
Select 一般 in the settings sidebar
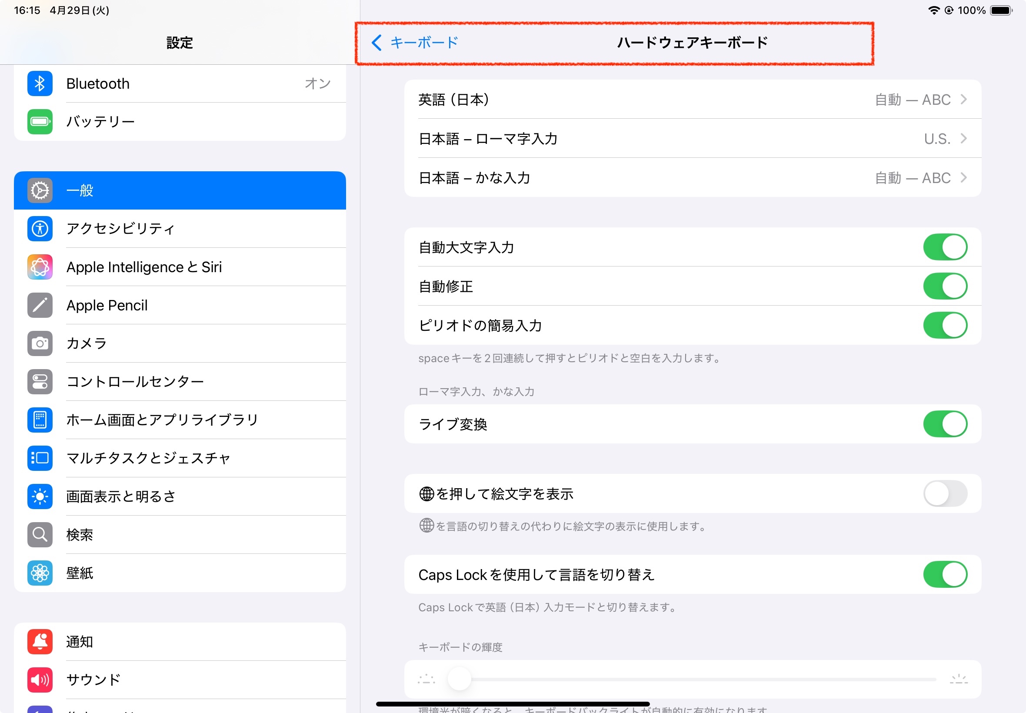point(180,191)
